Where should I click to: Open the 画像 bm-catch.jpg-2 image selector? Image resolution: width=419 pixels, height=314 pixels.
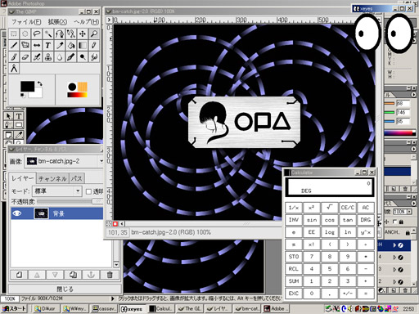pos(64,161)
